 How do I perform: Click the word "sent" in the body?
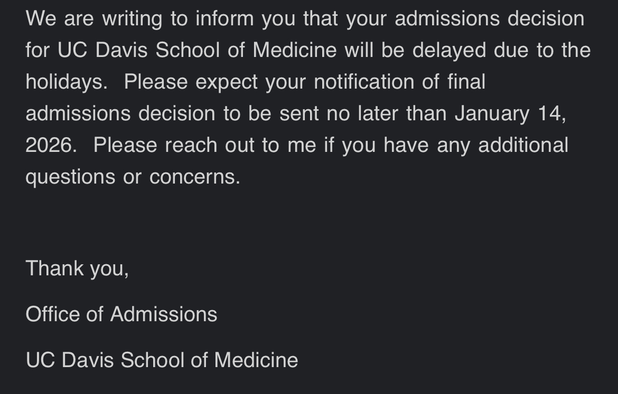(298, 113)
